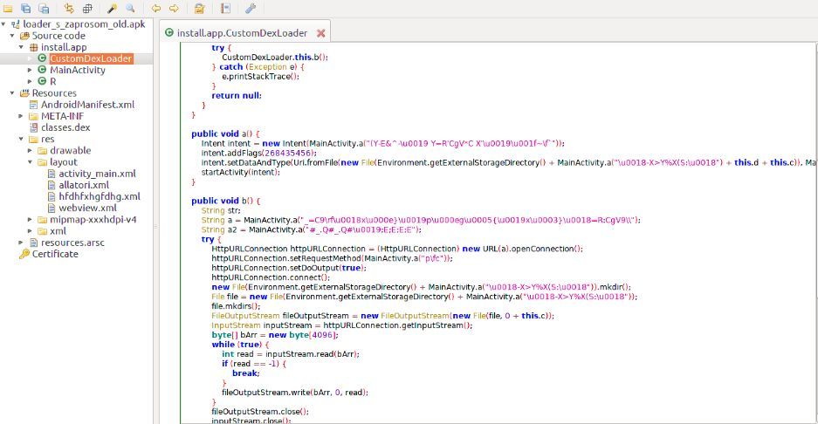Click the Save all toolbar icon
The width and height of the screenshot is (818, 424).
pos(24,9)
